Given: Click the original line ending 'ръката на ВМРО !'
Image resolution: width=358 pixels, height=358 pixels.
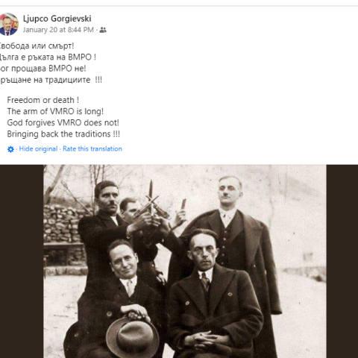Looking at the screenshot, I should click(x=48, y=57).
